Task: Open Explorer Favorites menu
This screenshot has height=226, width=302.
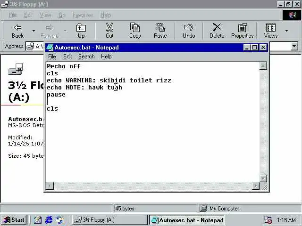Action: 83,15
